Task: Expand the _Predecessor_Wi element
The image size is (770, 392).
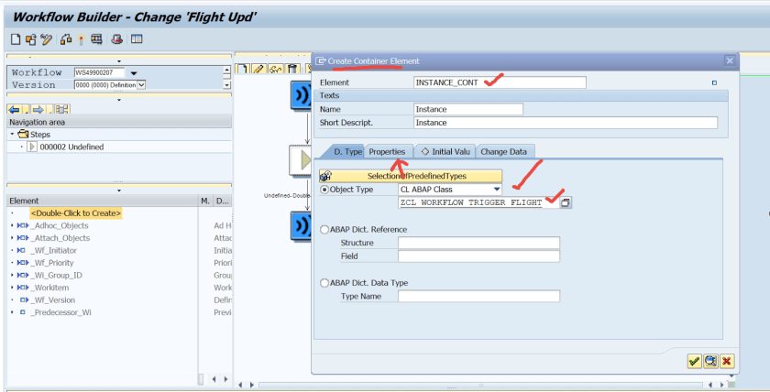Action: click(12, 312)
